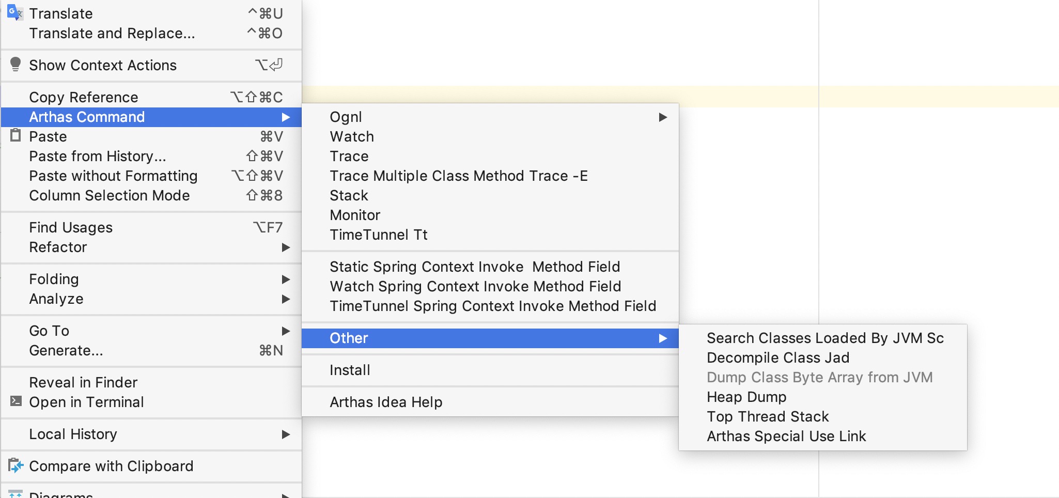Select Find Usages
The width and height of the screenshot is (1059, 498).
coord(151,227)
